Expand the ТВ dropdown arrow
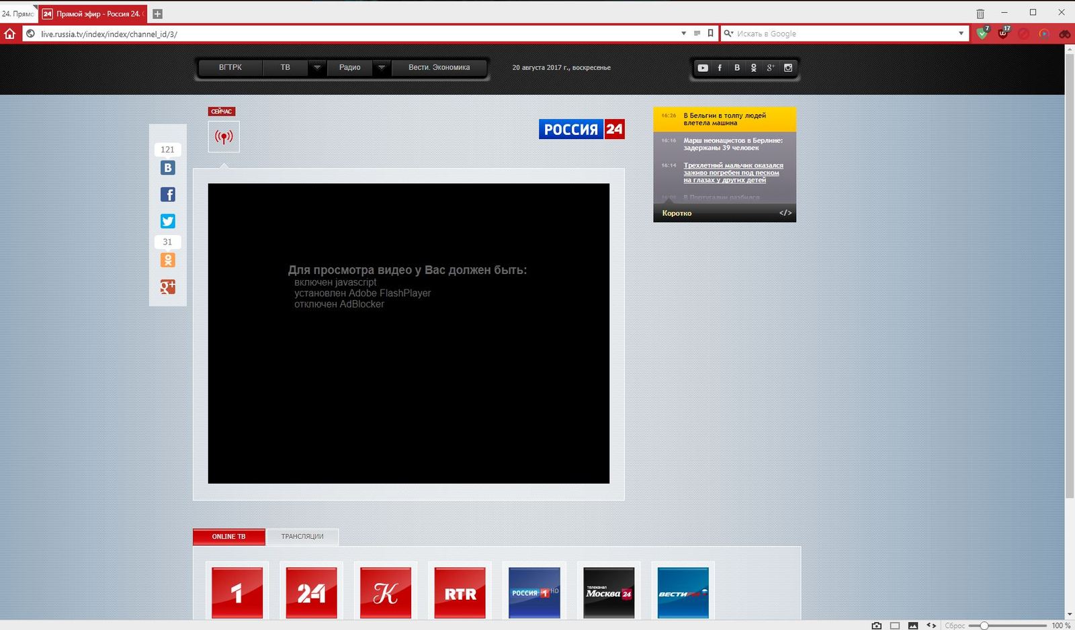Viewport: 1075px width, 630px height. pyautogui.click(x=317, y=67)
